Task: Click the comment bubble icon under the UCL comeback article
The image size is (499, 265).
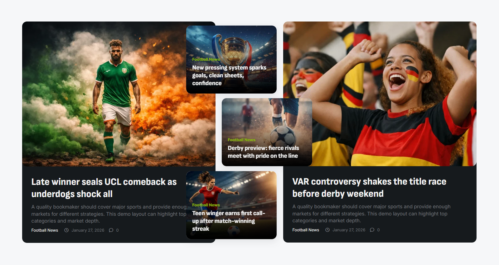Action: pyautogui.click(x=111, y=230)
